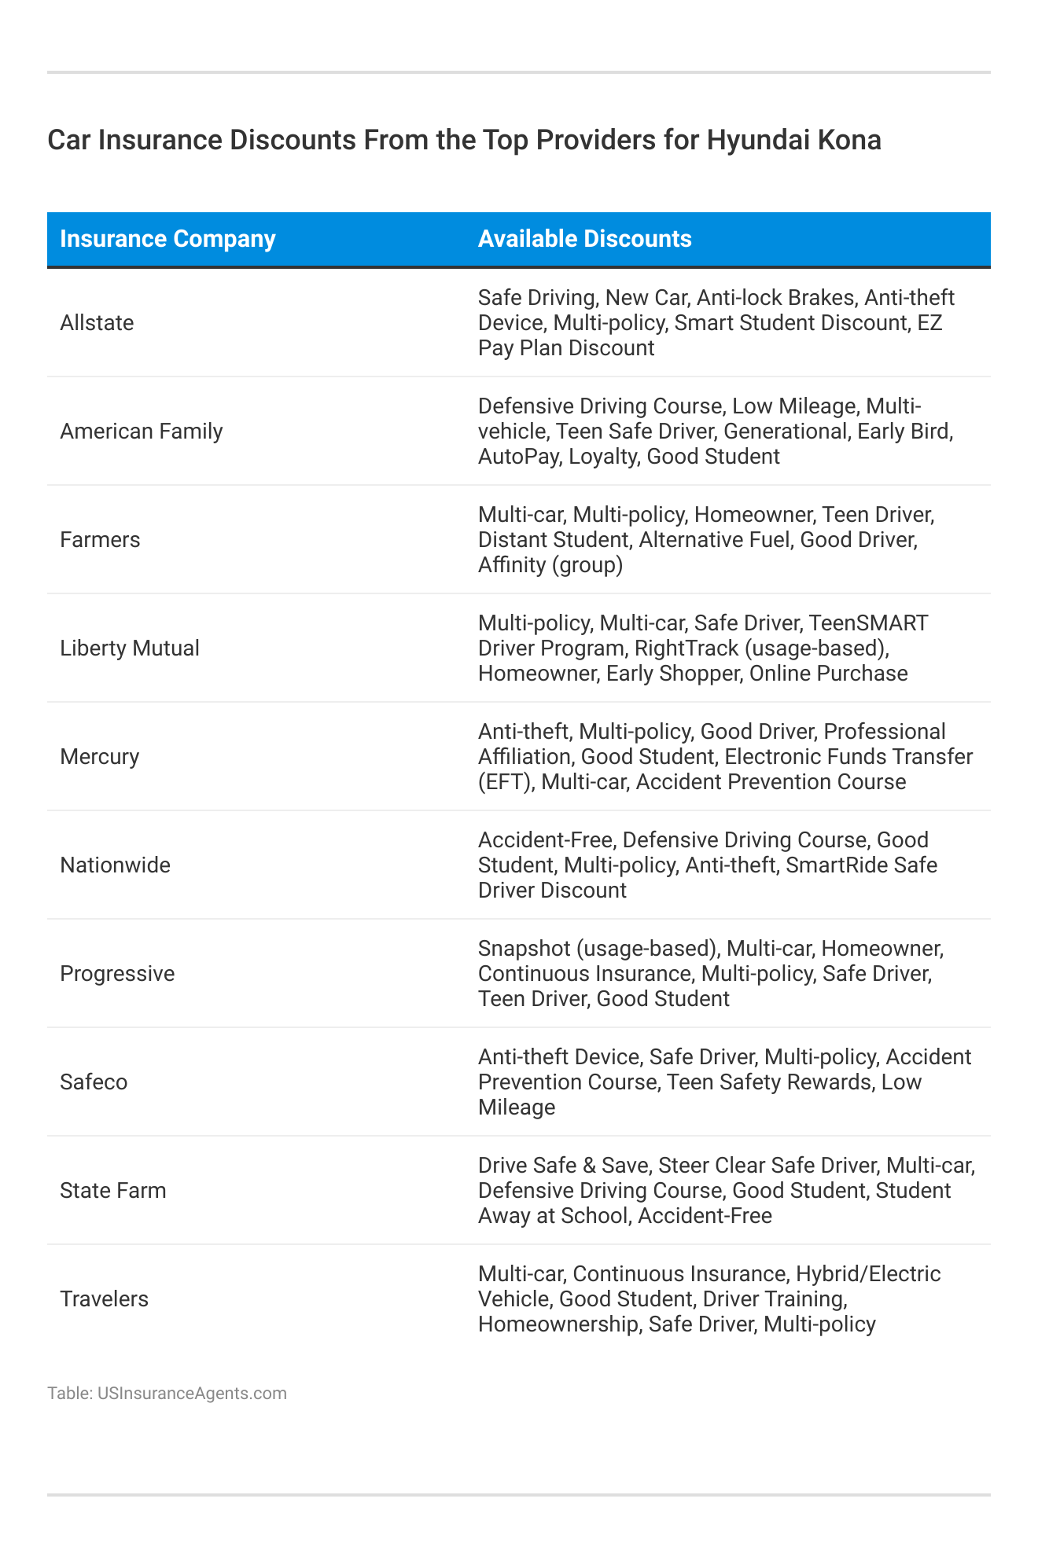Click the Available Discounts column header
Image resolution: width=1038 pixels, height=1550 pixels.
584,239
